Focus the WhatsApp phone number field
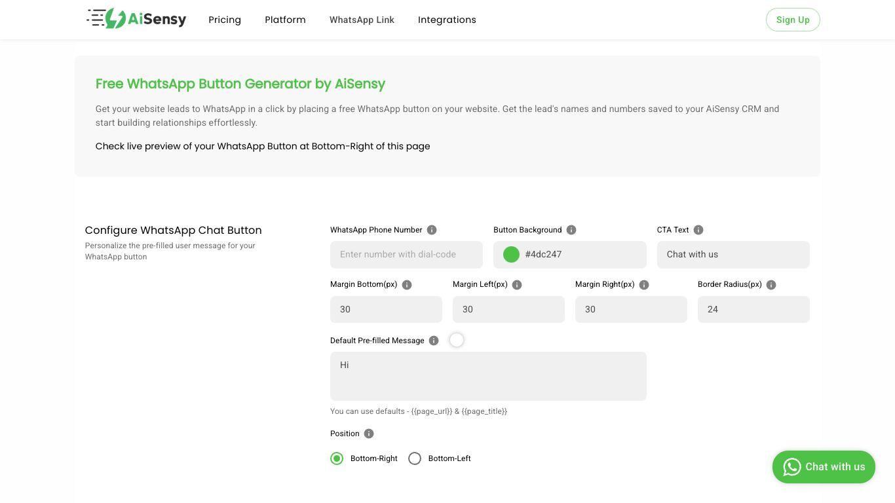 pyautogui.click(x=406, y=255)
